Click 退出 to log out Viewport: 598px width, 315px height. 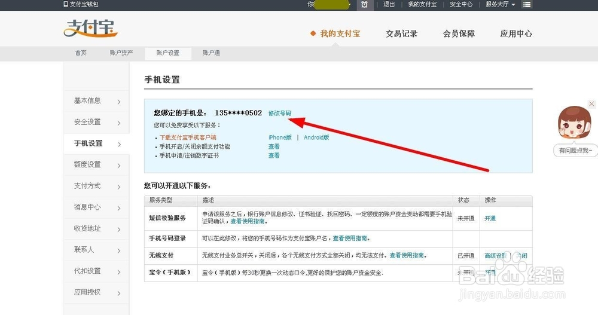point(389,4)
